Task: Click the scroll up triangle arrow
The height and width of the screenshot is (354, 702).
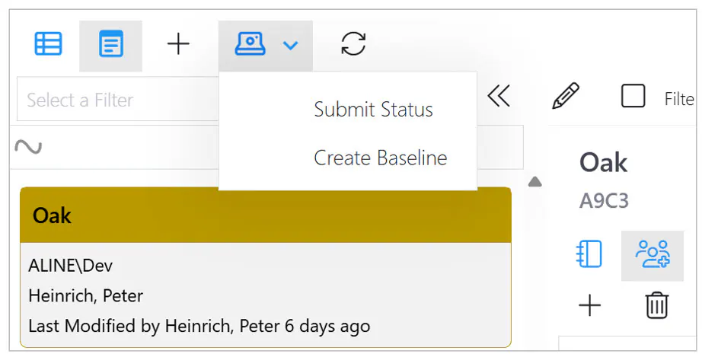Action: point(535,182)
